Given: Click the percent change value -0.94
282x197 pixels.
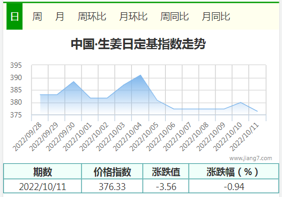Looking at the screenshot, I should click(234, 186).
